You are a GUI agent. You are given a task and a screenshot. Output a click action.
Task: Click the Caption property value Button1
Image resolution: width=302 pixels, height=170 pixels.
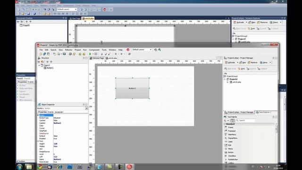pos(57,123)
